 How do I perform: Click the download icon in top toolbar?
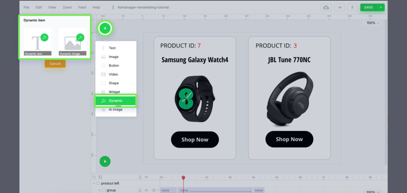(352, 8)
